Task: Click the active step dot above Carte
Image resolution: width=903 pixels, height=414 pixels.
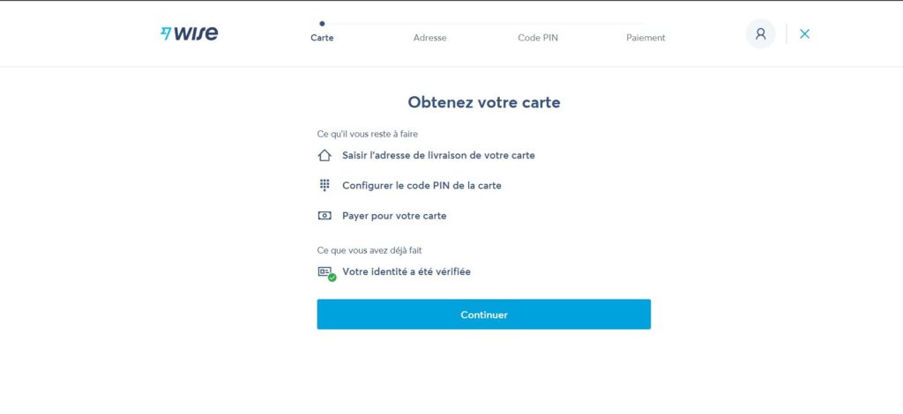Action: 322,24
